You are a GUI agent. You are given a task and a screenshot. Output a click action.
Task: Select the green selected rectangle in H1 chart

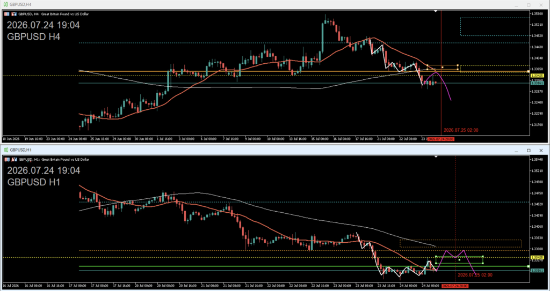click(x=460, y=260)
